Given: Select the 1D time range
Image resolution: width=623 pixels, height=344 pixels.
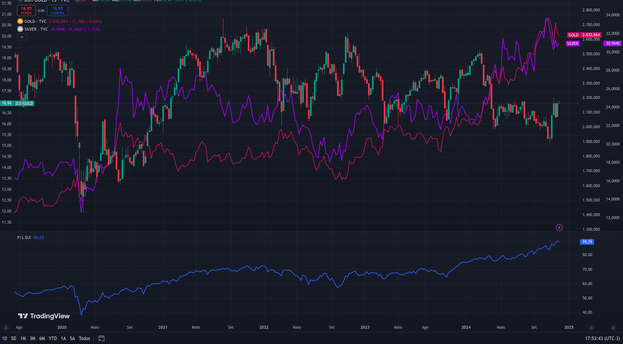Looking at the screenshot, I should [x=5, y=338].
